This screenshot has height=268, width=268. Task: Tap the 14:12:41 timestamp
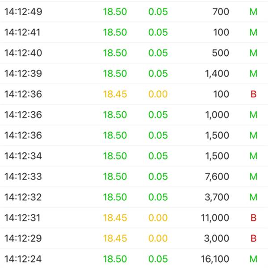[x=22, y=32]
